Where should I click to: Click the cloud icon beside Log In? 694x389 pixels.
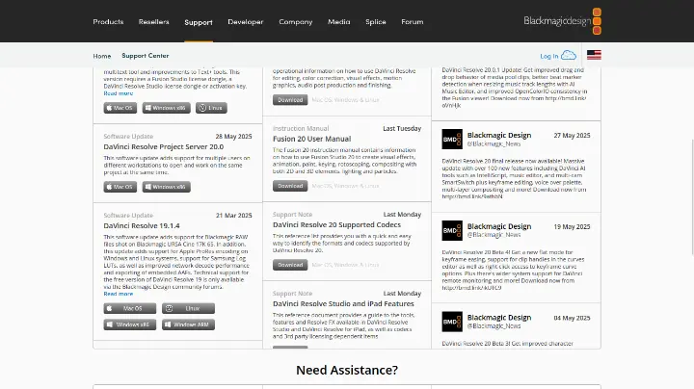569,55
